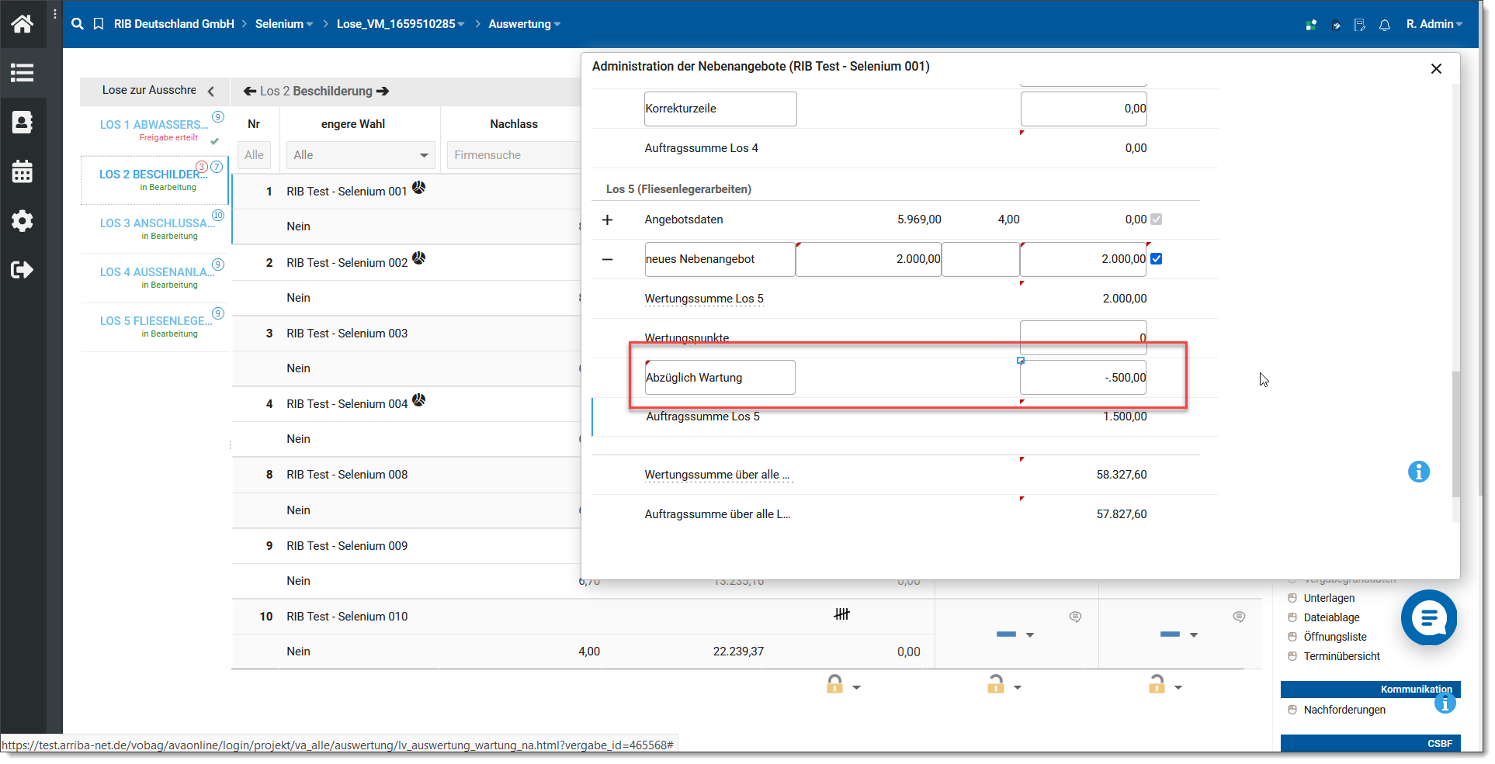The image size is (1495, 764).
Task: Open the engere Wahl Alle dropdown
Action: (x=360, y=155)
